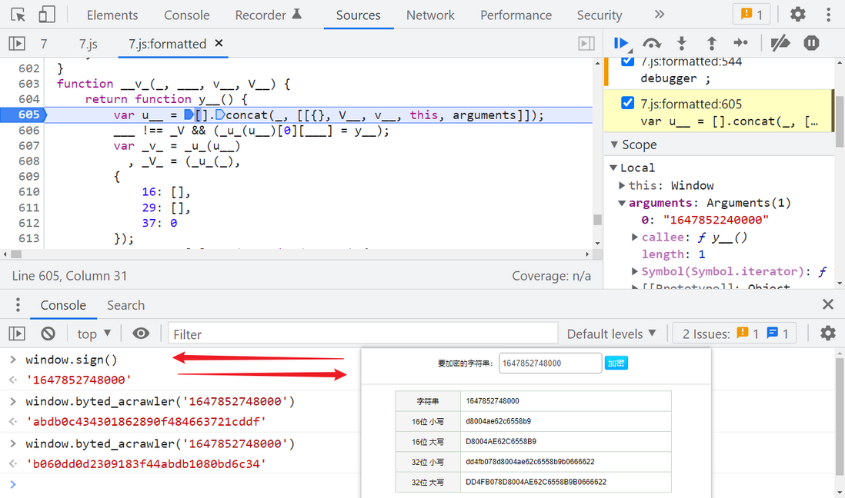Focus the console Filter field

click(362, 334)
